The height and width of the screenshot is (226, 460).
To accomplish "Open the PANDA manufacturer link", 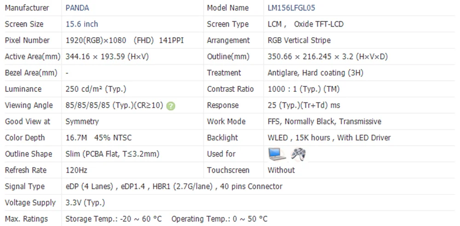I will tap(77, 8).
